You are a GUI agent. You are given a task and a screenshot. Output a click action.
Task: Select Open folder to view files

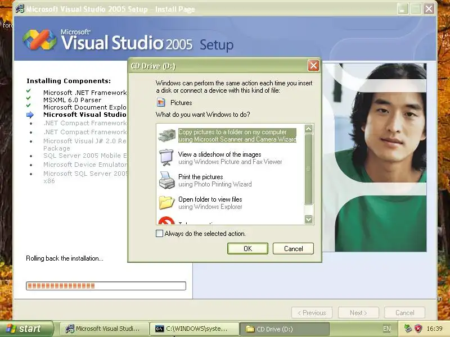(x=210, y=203)
